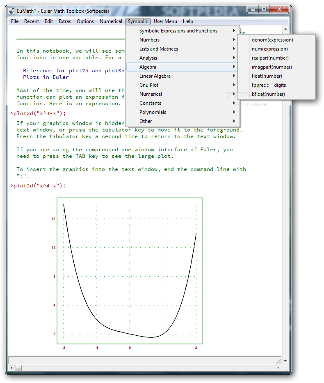The image size is (324, 383).
Task: Open the Recent menu
Action: tap(32, 21)
